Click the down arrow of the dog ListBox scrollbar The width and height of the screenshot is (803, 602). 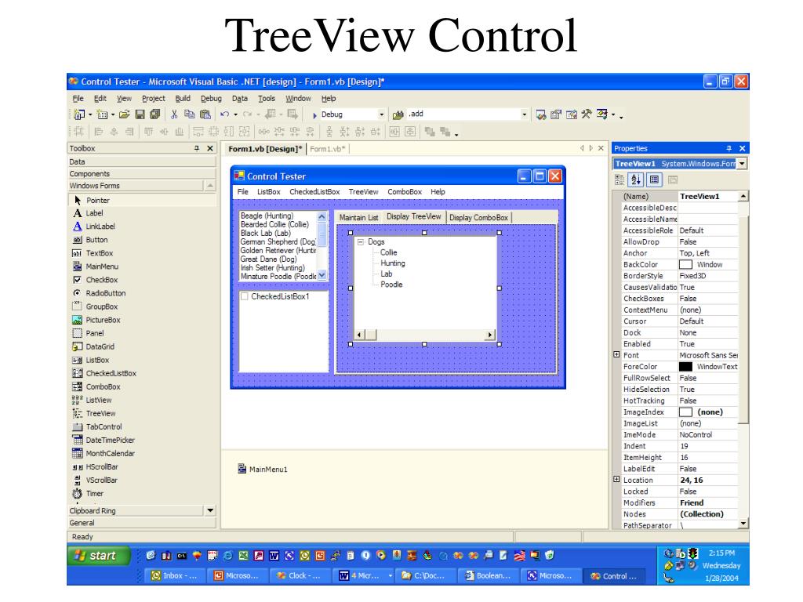tap(322, 275)
